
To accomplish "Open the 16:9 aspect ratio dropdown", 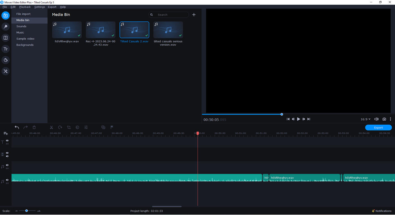I will 366,119.
